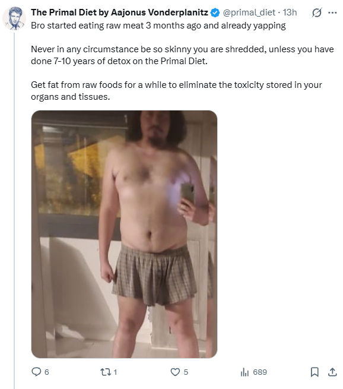Like the post with heart icon

click(x=175, y=372)
